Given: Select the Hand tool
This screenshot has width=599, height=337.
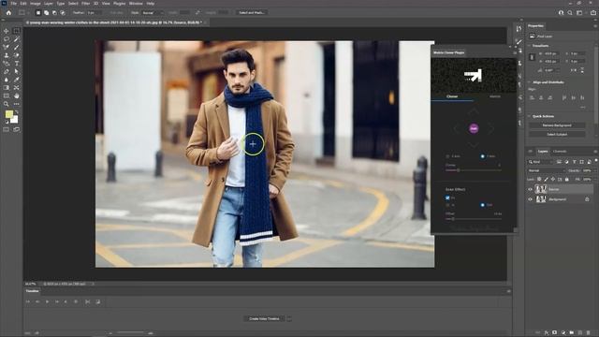Looking at the screenshot, I should click(x=17, y=95).
